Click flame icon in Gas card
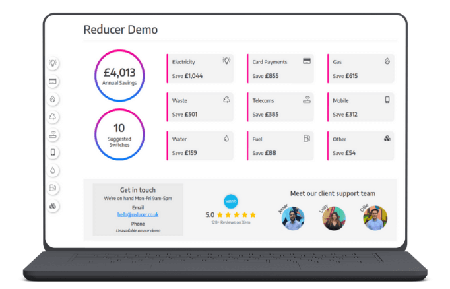This screenshot has width=450, height=289. pos(387,61)
